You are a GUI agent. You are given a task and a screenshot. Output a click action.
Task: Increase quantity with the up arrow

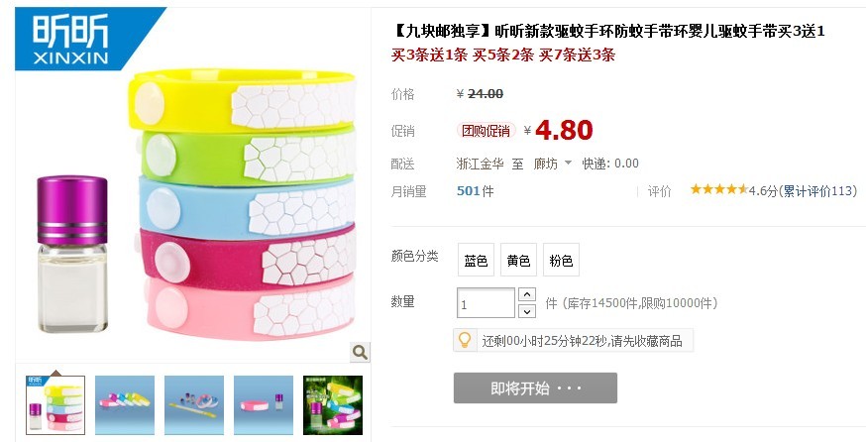click(527, 294)
